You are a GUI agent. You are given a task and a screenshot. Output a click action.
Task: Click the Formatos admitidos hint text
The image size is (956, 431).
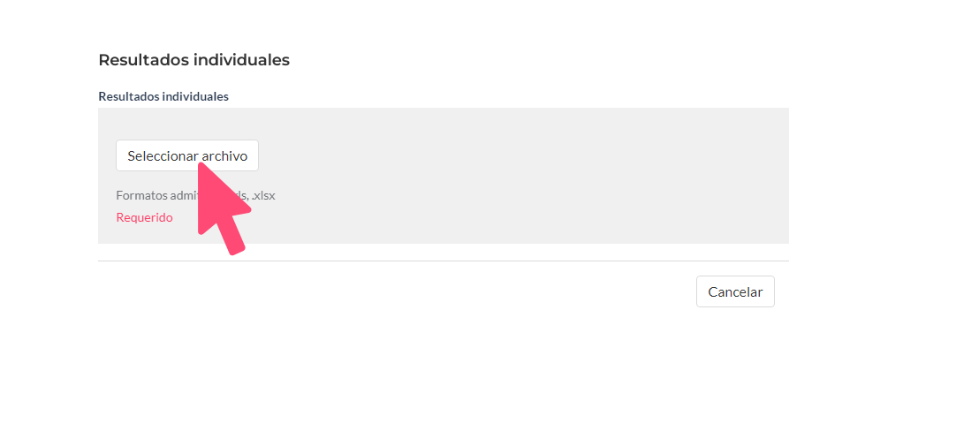(196, 196)
